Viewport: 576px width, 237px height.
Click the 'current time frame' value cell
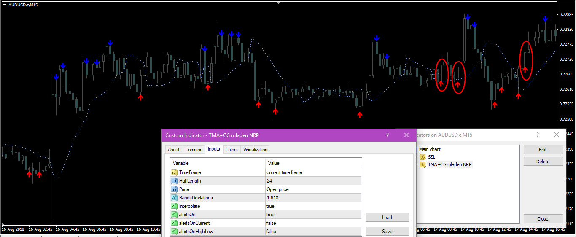click(313, 172)
